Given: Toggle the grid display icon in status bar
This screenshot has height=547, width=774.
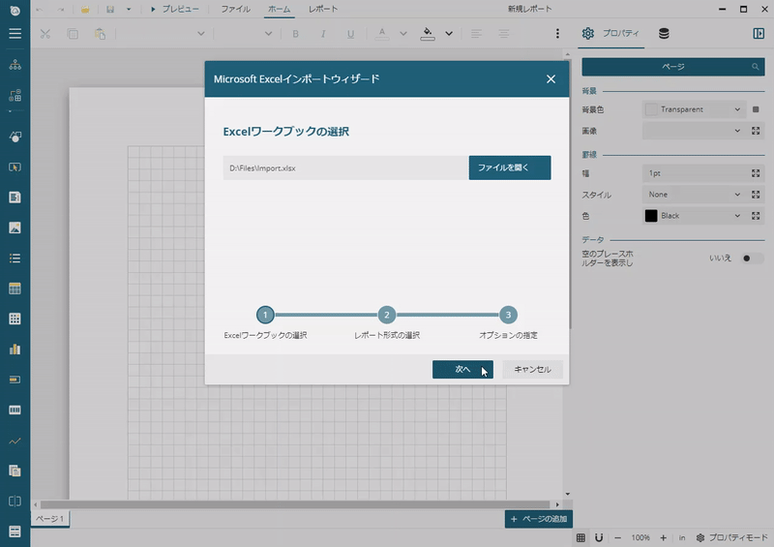Looking at the screenshot, I should 580,537.
